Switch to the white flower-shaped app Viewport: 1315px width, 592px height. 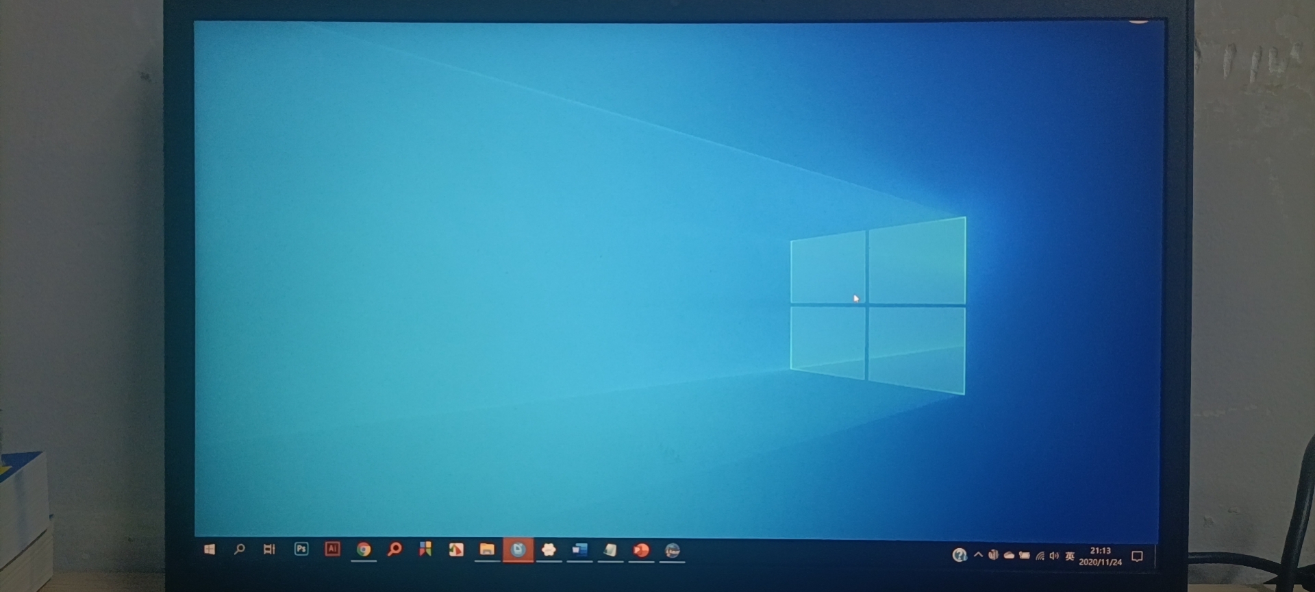click(549, 550)
